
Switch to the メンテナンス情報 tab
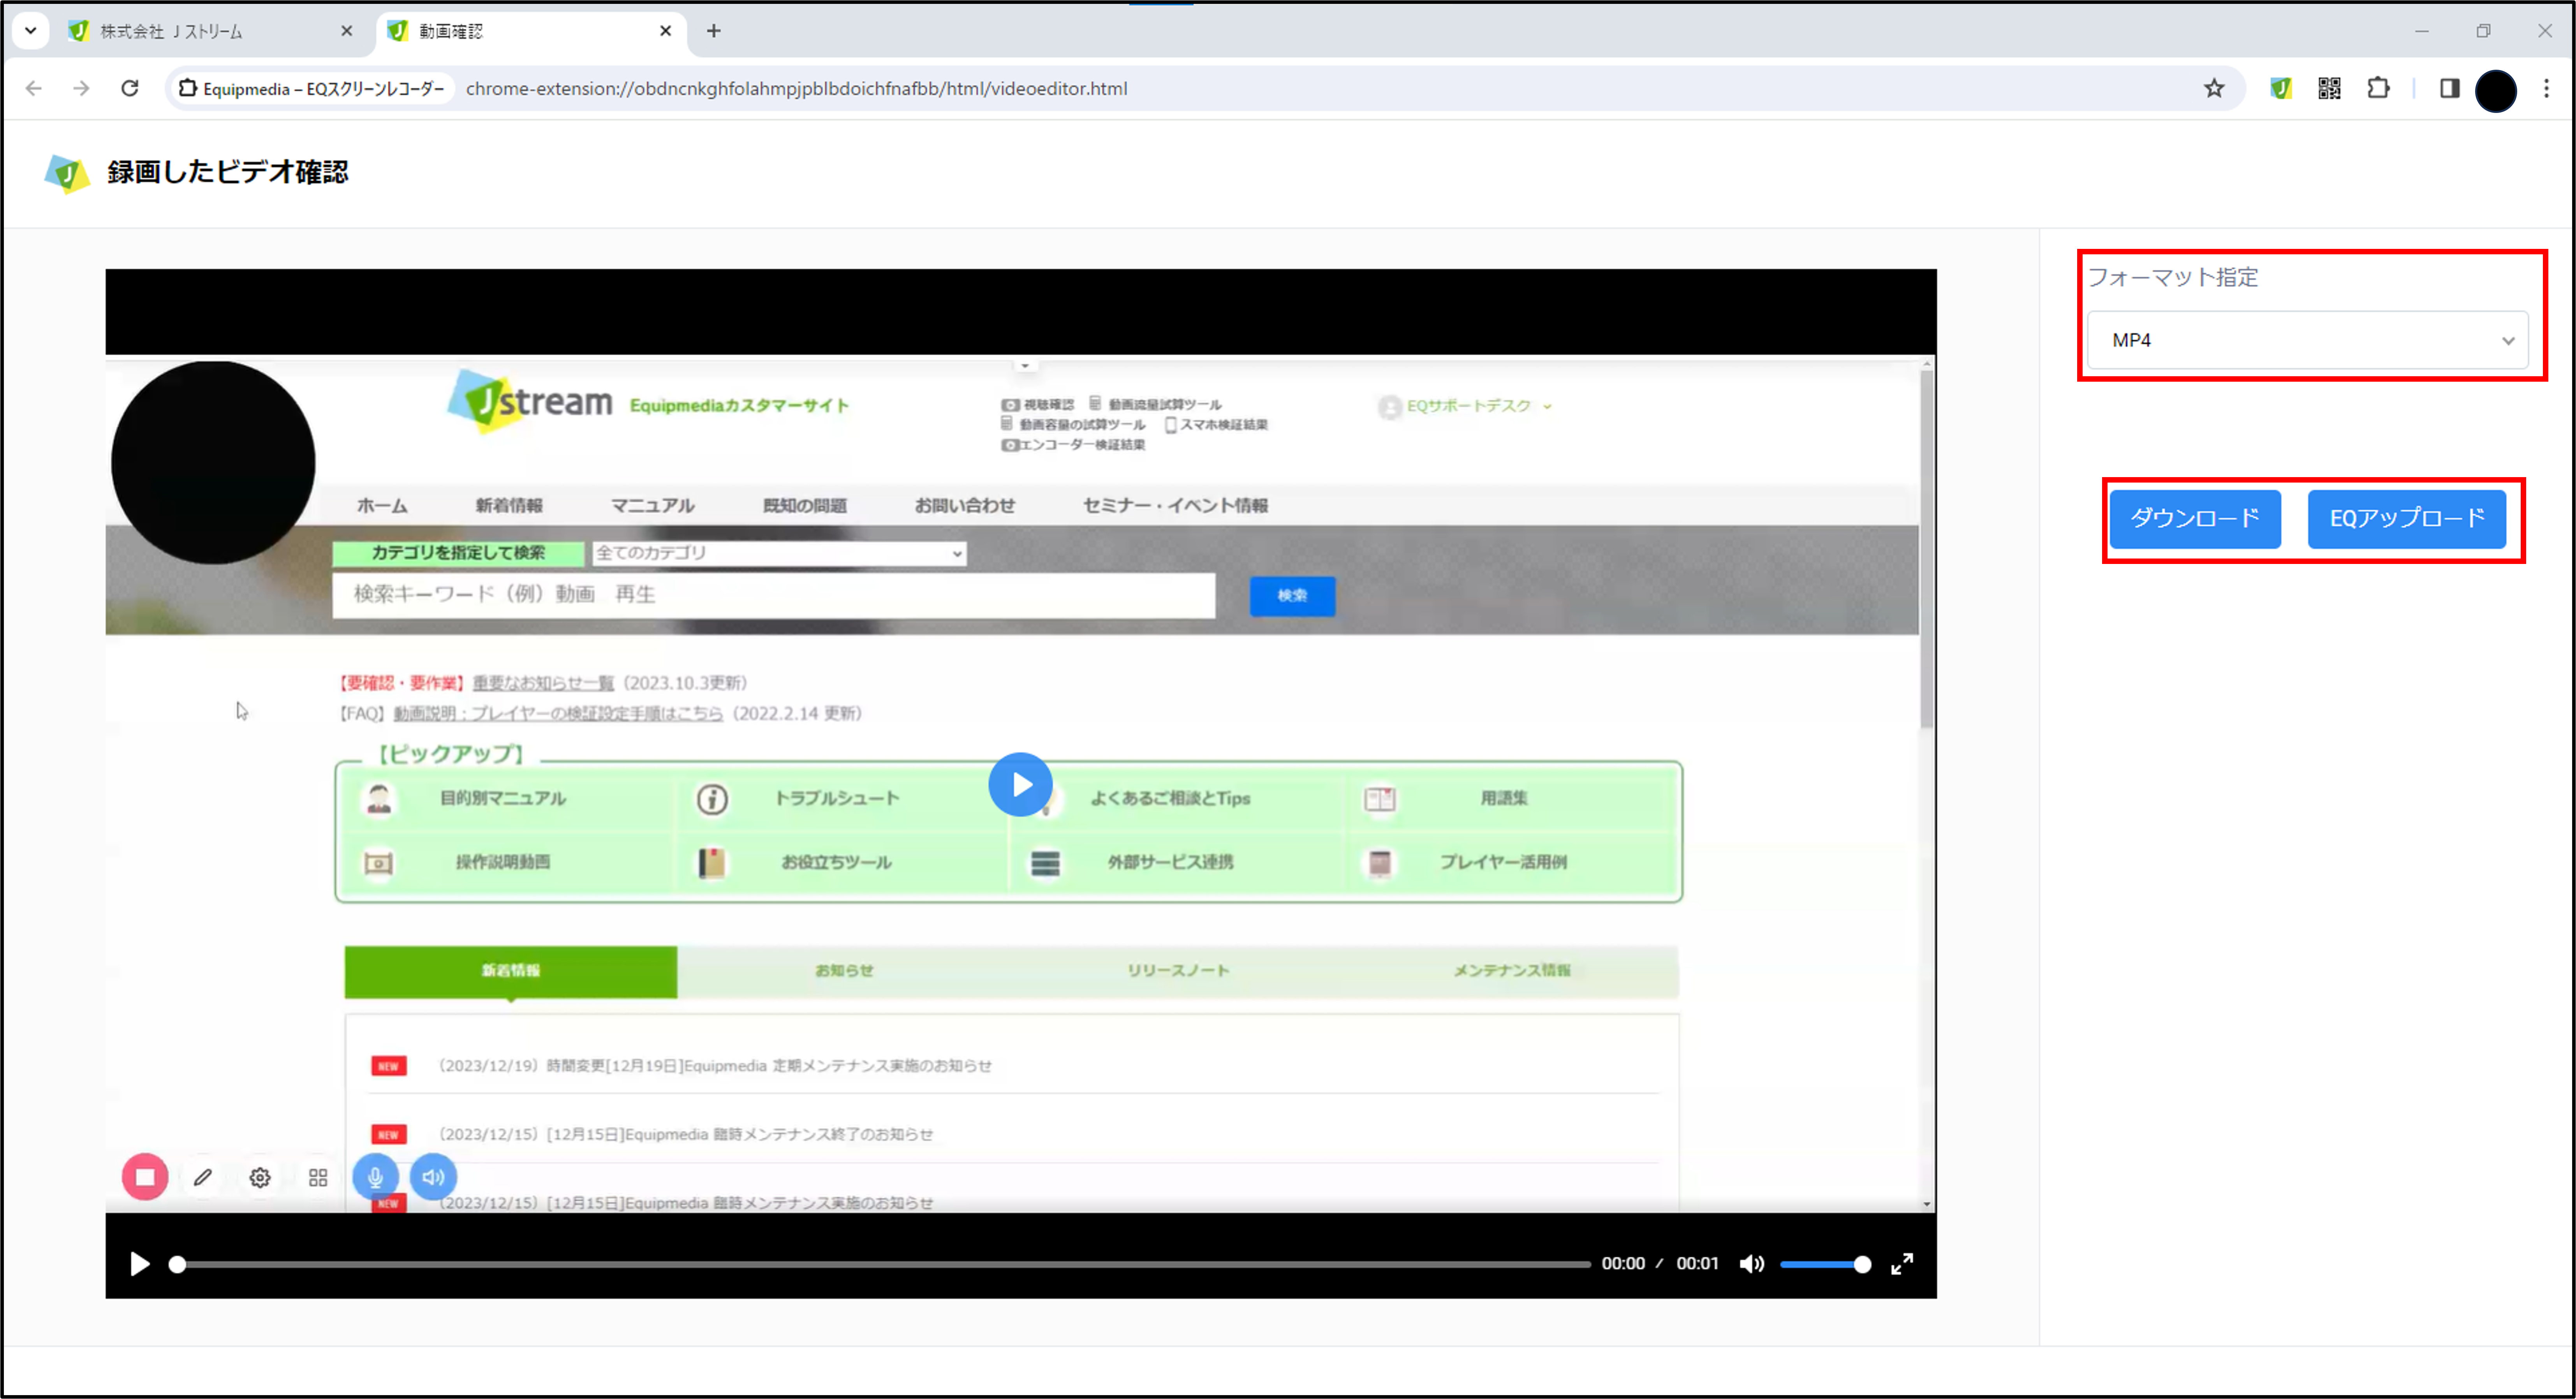[x=1512, y=971]
